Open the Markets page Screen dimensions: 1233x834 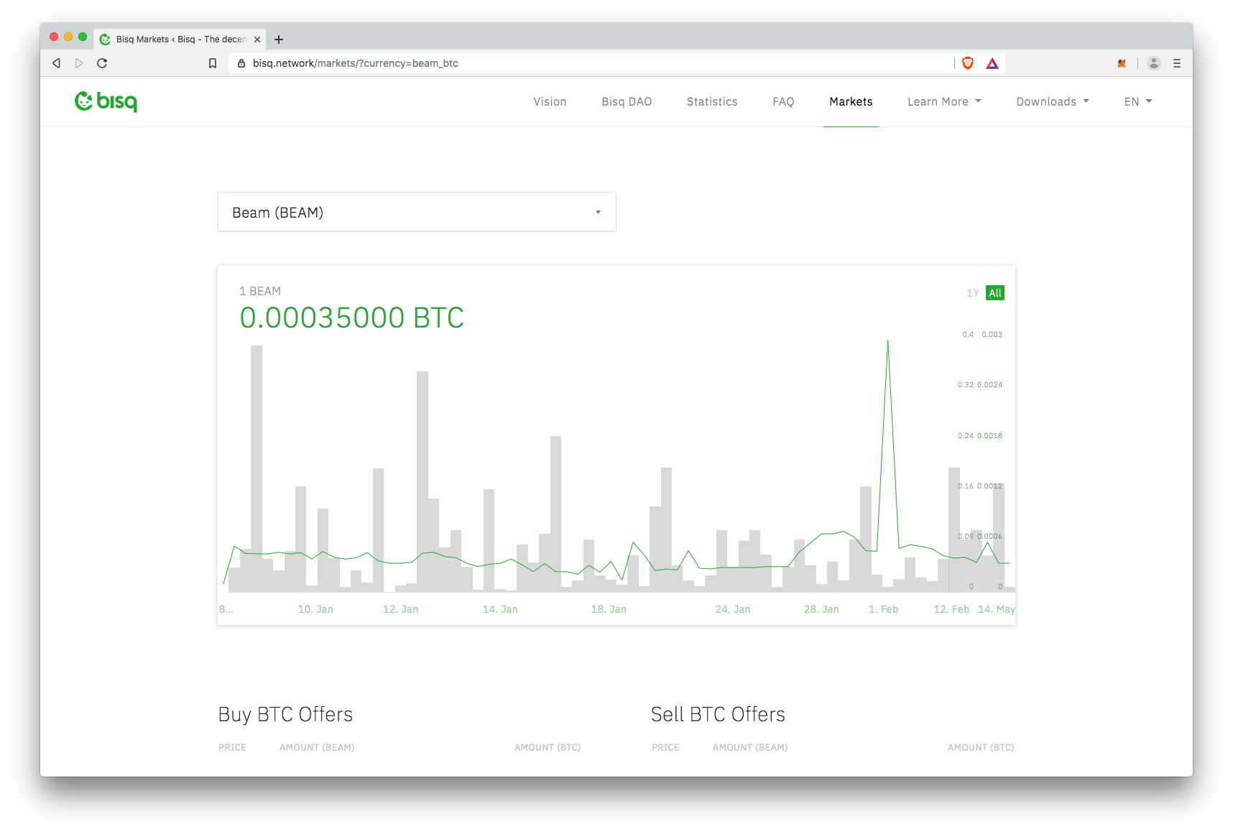[851, 102]
